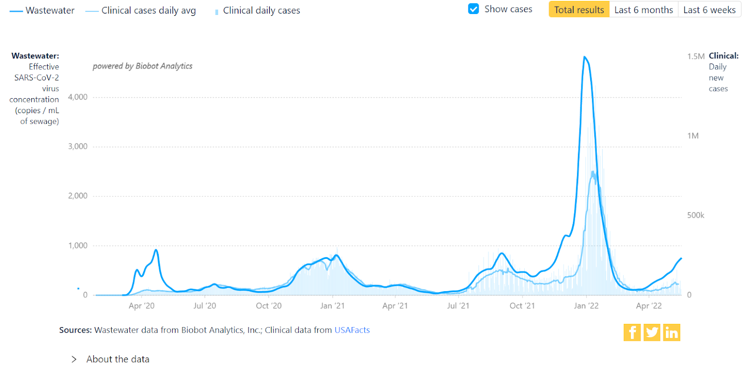Toggle Wastewater series via legend label
The image size is (747, 372).
point(50,10)
